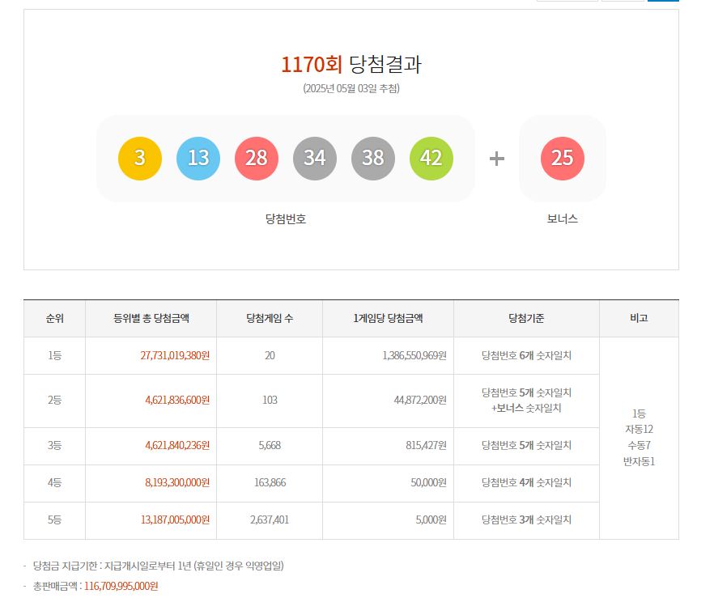Click the total prize 4,621,840,236원

(x=177, y=445)
